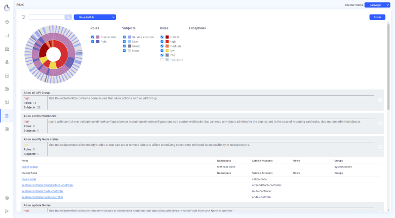Toggle the Service account checkbox
Viewport: 395px width, 218px height.
(x=124, y=37)
